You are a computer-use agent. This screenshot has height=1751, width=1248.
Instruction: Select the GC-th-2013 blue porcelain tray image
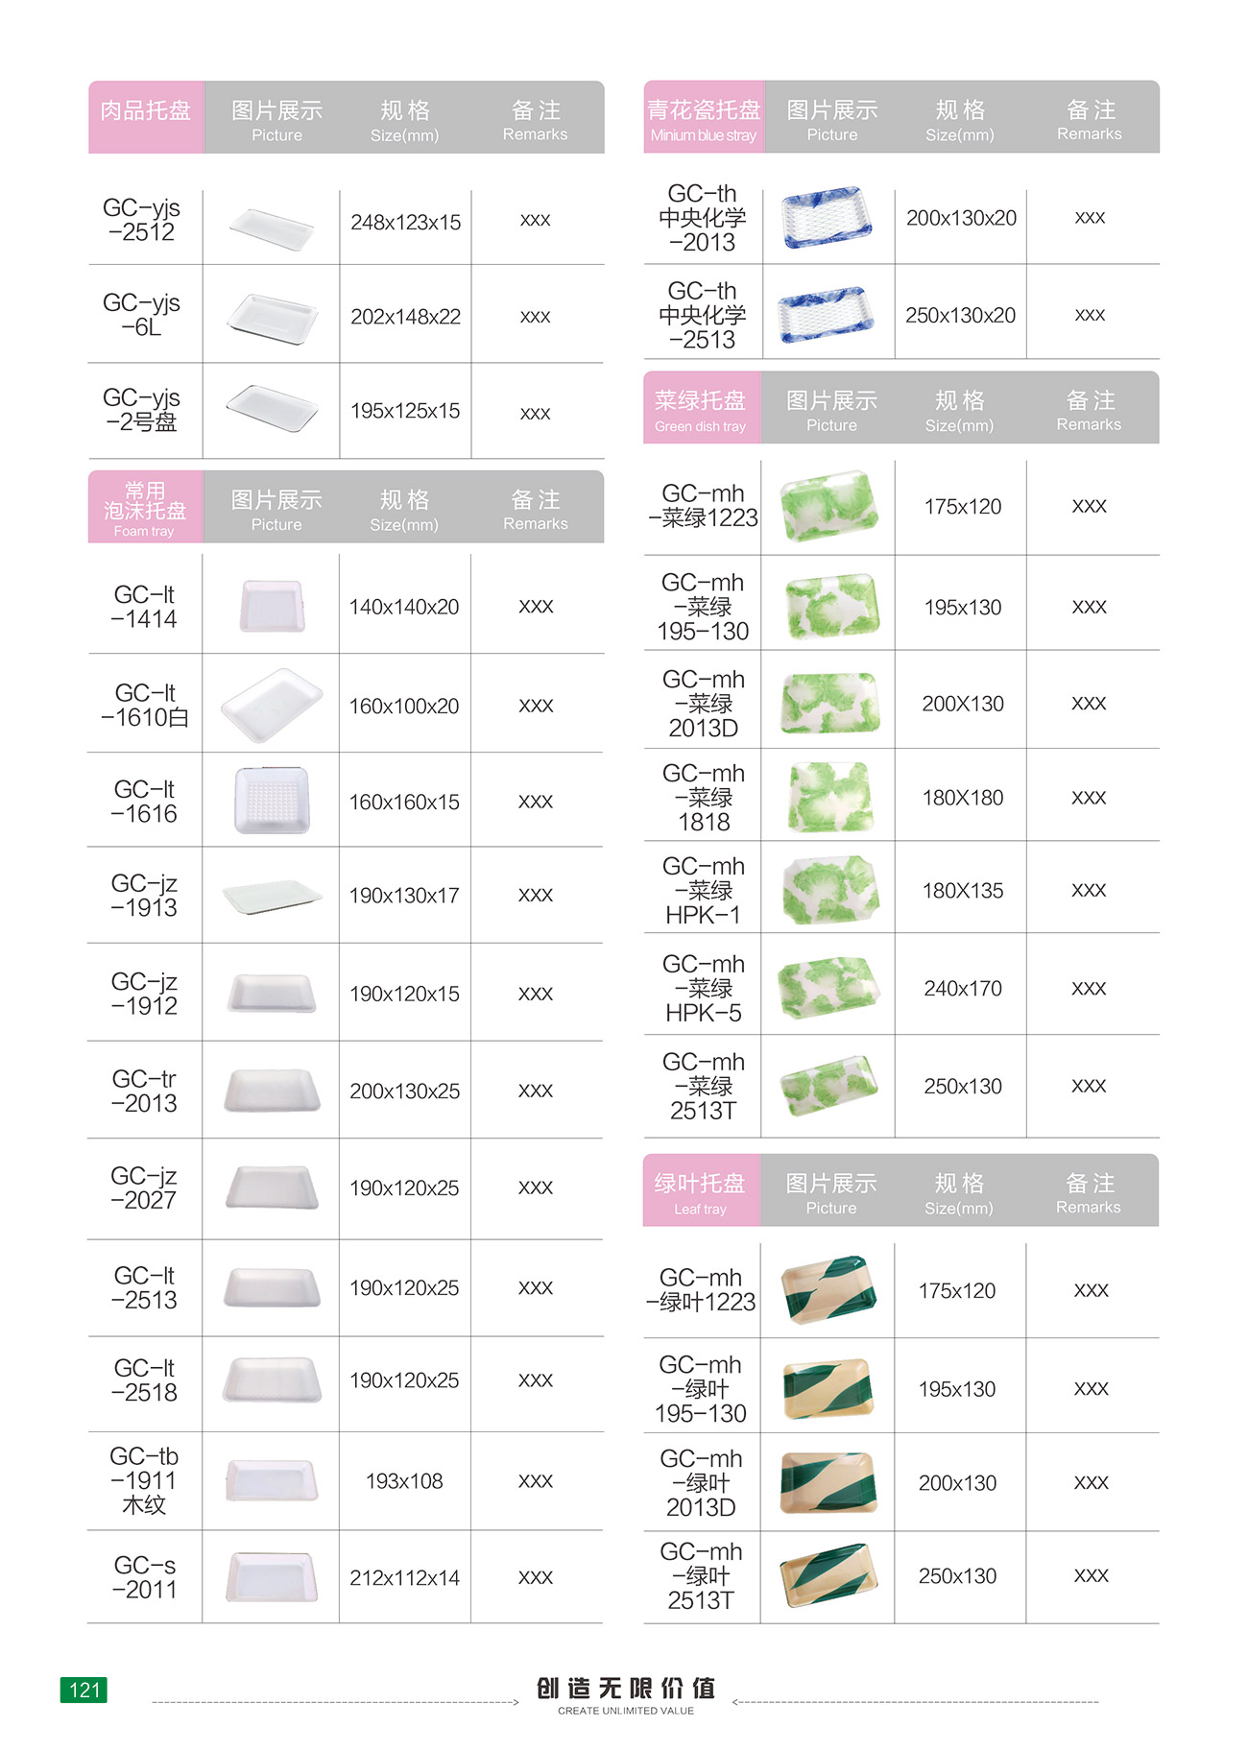[828, 218]
